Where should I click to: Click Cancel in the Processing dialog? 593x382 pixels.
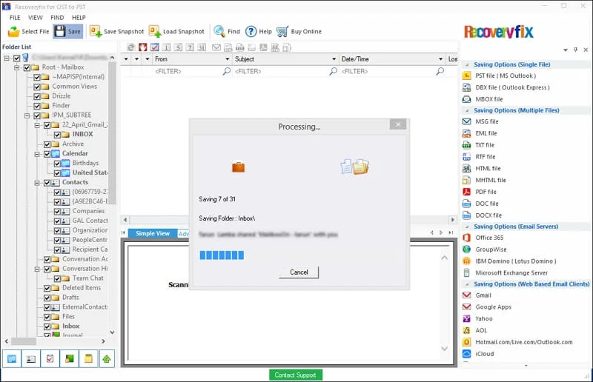coord(299,272)
